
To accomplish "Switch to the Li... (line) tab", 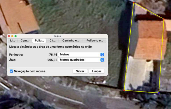I will pos(12,41).
